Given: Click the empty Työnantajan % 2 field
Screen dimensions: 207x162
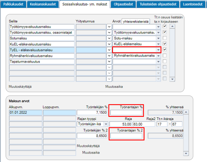Looking at the screenshot, I should pyautogui.click(x=126, y=136).
